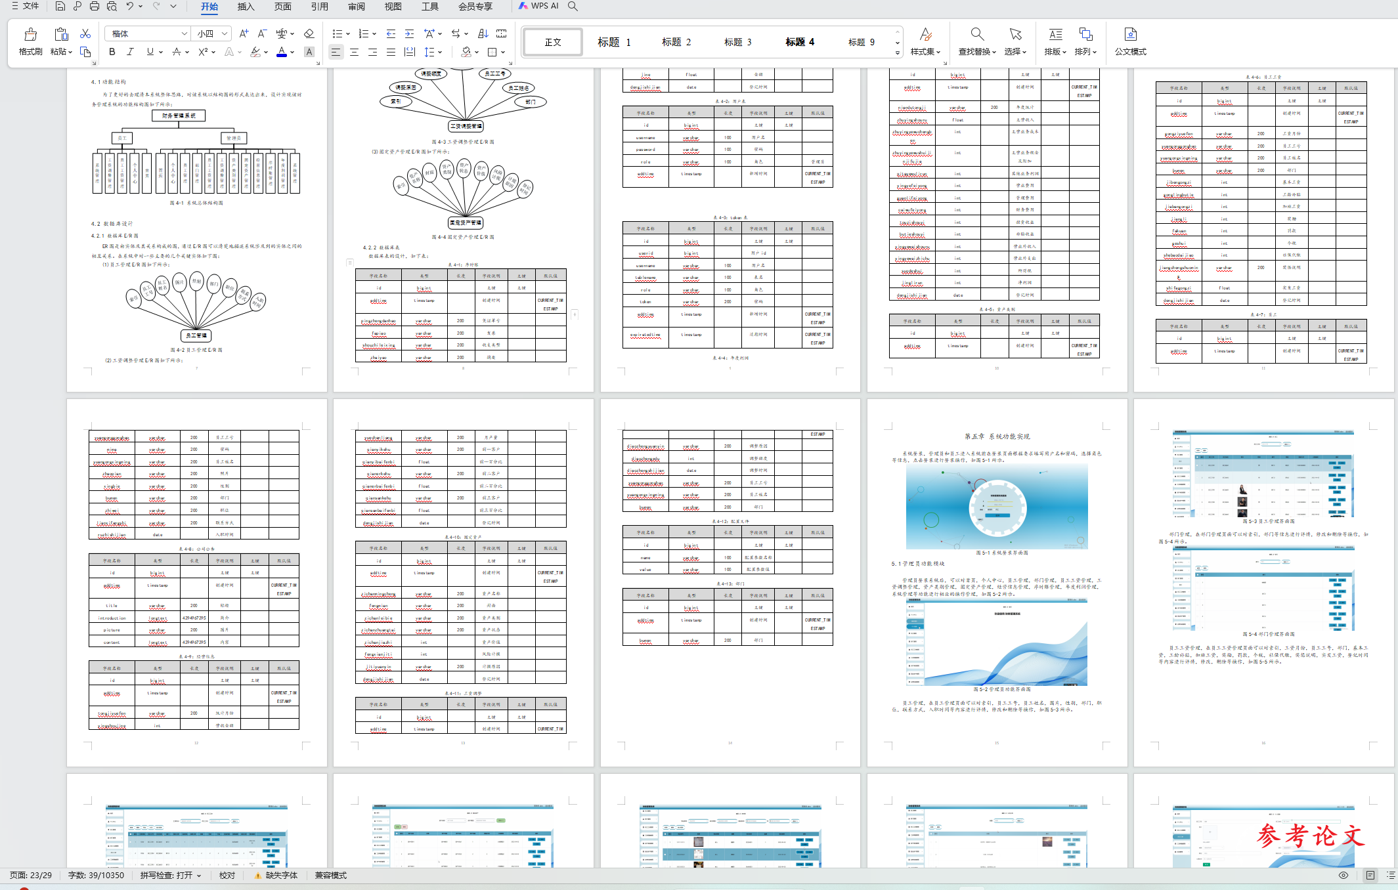This screenshot has height=890, width=1398.
Task: Expand the line spacing dropdown arrow
Action: (440, 52)
